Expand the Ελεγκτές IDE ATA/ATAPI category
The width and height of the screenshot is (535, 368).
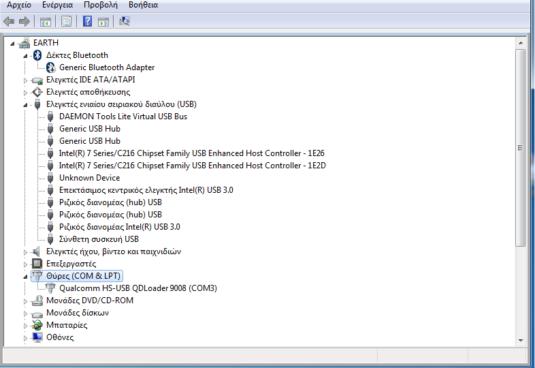[x=26, y=80]
